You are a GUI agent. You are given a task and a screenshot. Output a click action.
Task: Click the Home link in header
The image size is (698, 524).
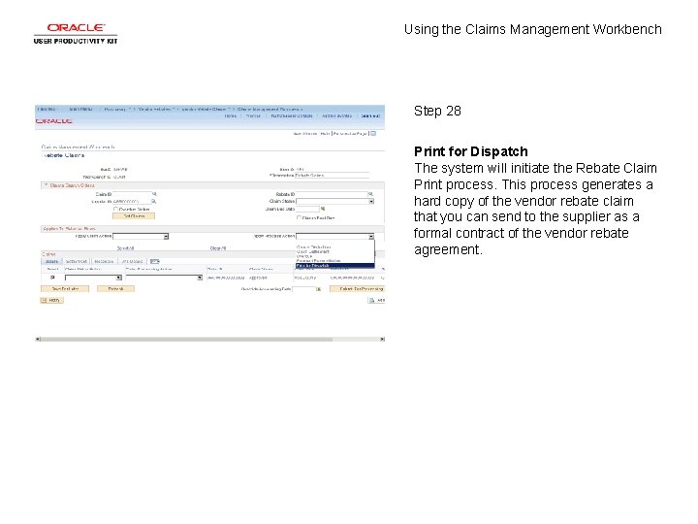click(x=230, y=115)
